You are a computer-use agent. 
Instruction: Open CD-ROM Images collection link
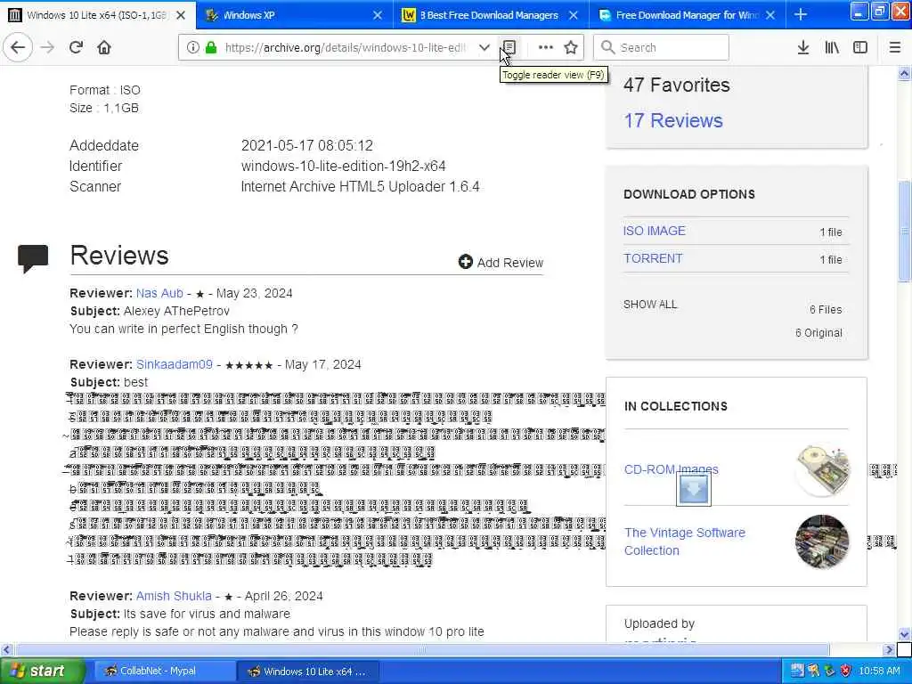click(x=671, y=469)
